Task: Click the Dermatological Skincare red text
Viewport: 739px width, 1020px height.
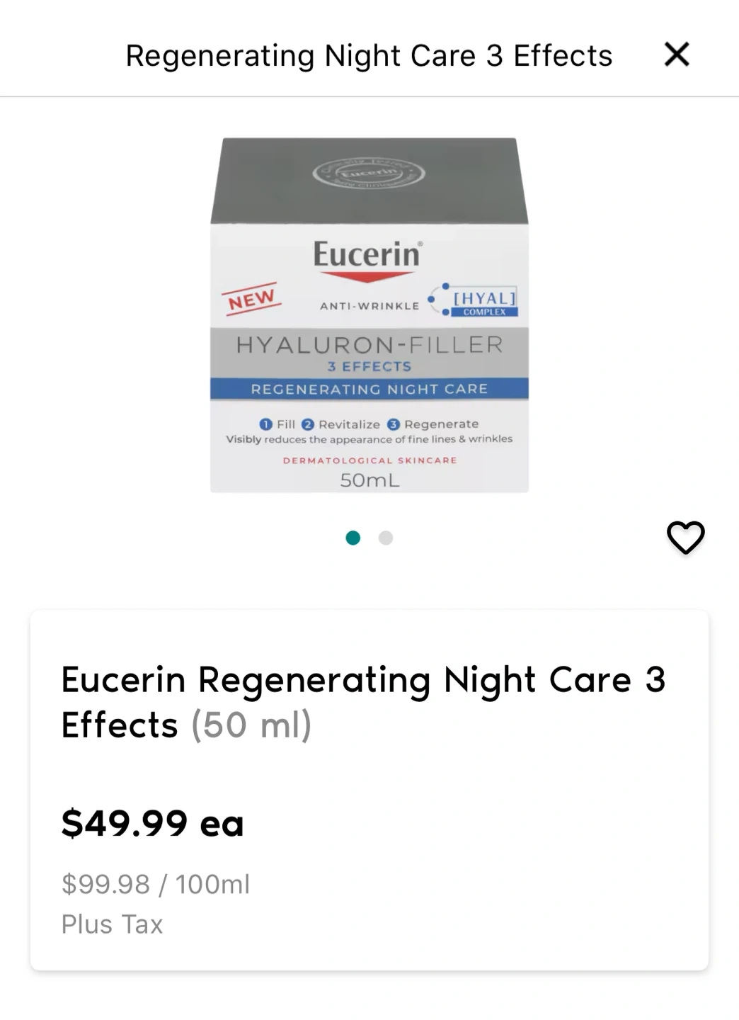Action: coord(369,460)
